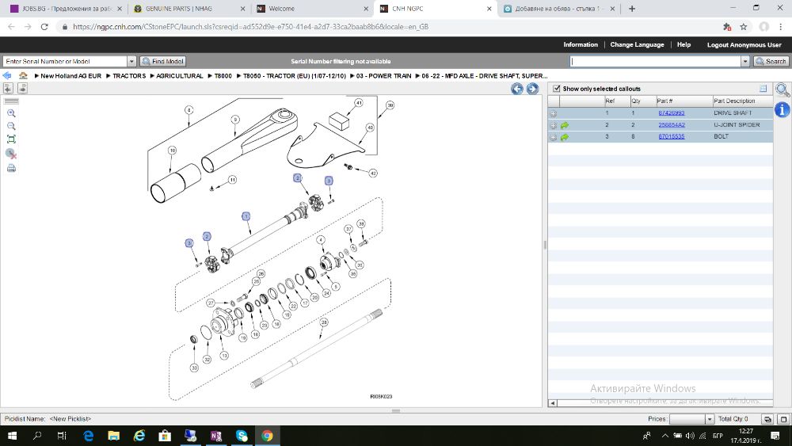
Task: Open supersession arrow for U-JOINT SPIDER
Action: pyautogui.click(x=565, y=124)
